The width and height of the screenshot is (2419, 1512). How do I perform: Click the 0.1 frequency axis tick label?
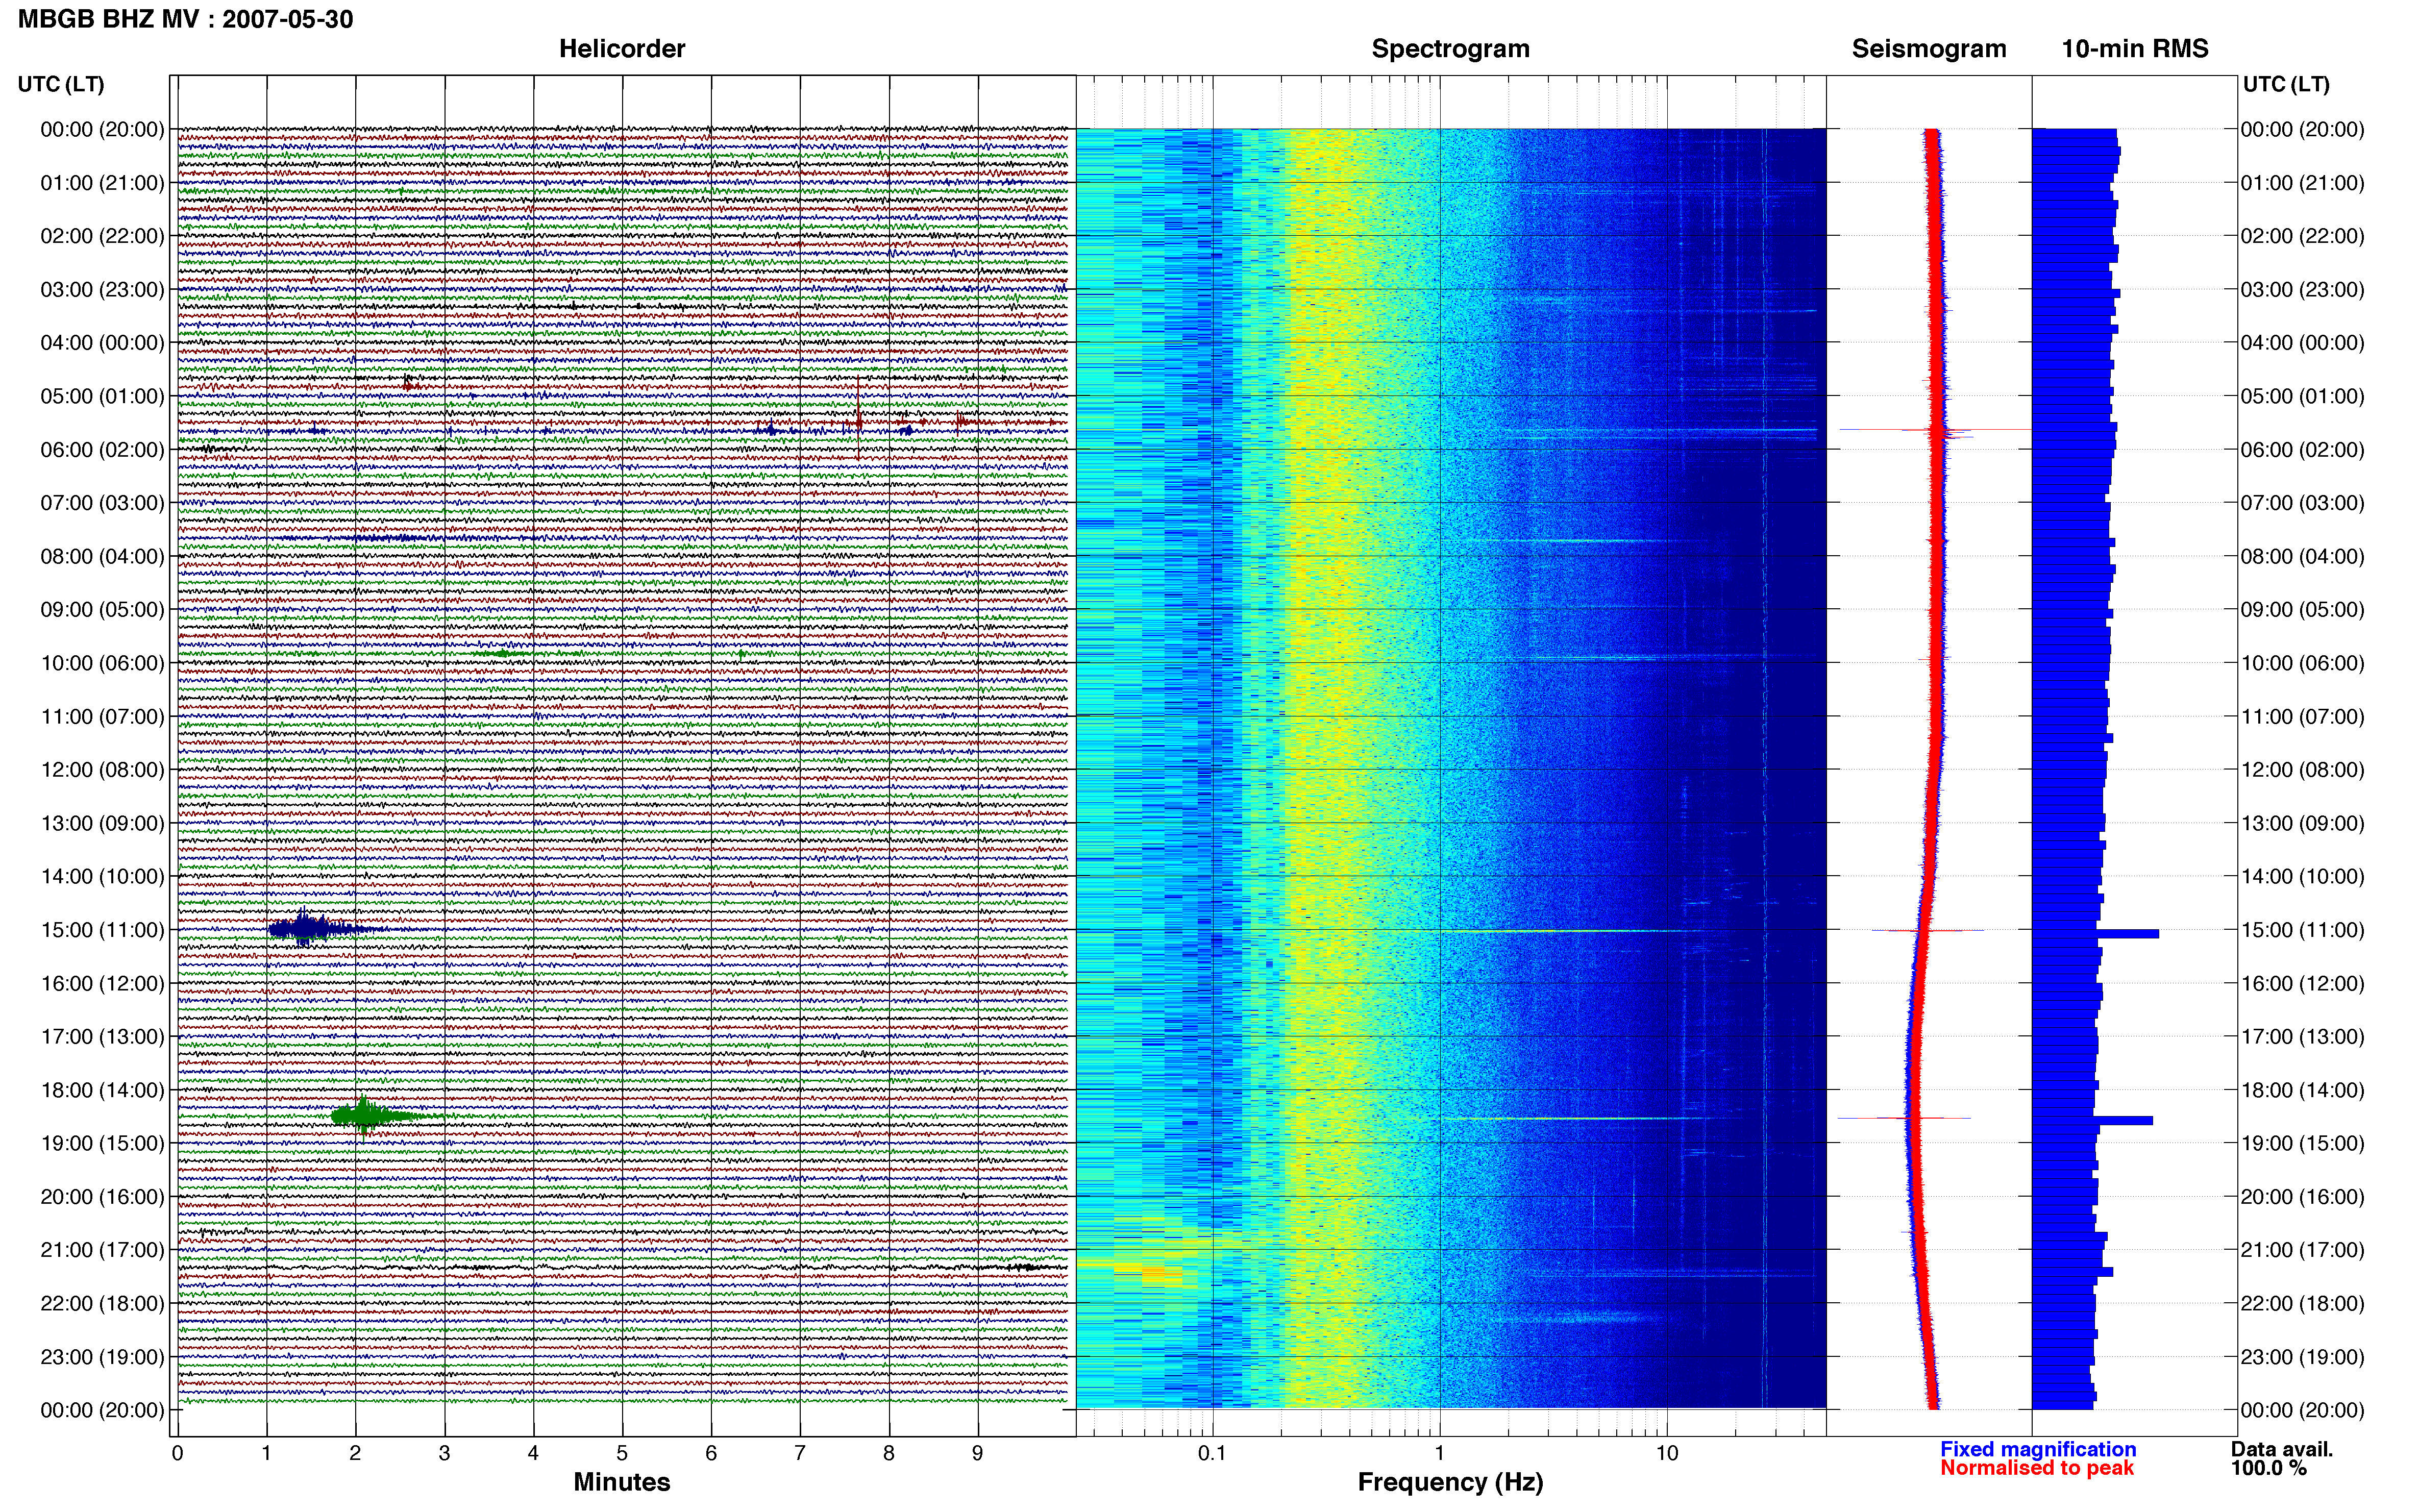(1212, 1453)
